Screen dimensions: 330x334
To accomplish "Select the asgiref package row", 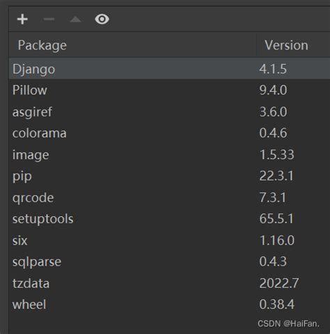I will 169,112.
